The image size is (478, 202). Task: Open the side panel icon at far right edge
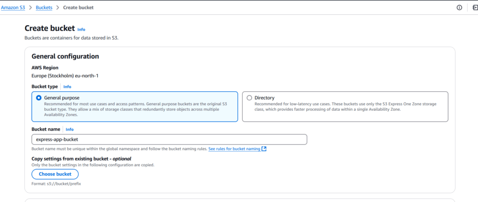point(475,7)
